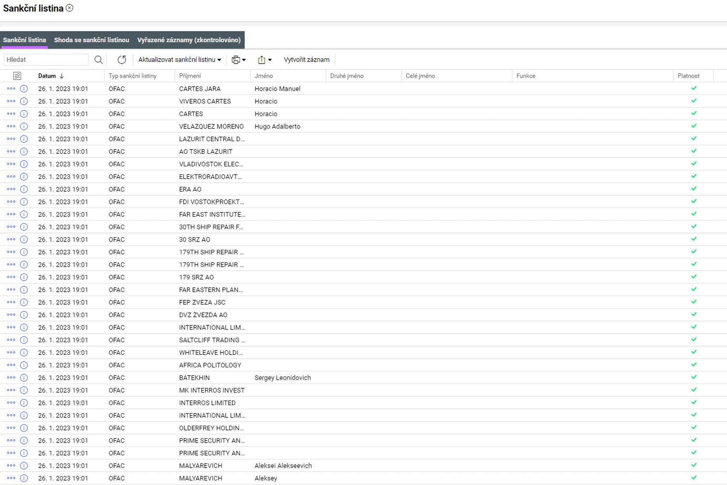Sort by the Příjmení column header
The height and width of the screenshot is (485, 727).
(190, 76)
